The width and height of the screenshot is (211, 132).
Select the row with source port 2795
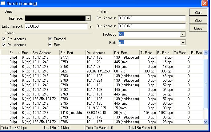coord(102,103)
